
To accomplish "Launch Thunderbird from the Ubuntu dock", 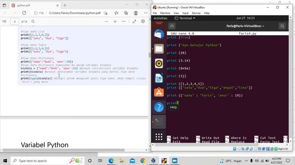I will pyautogui.click(x=159, y=34).
